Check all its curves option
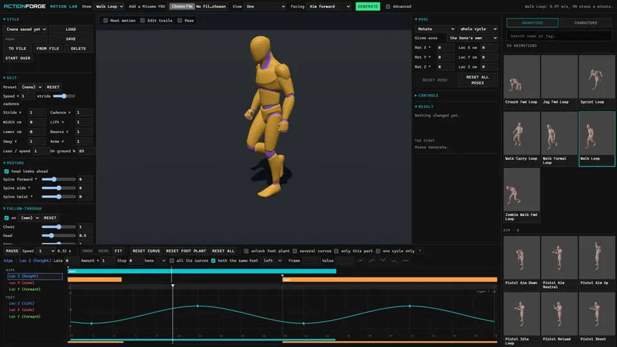 click(x=172, y=260)
